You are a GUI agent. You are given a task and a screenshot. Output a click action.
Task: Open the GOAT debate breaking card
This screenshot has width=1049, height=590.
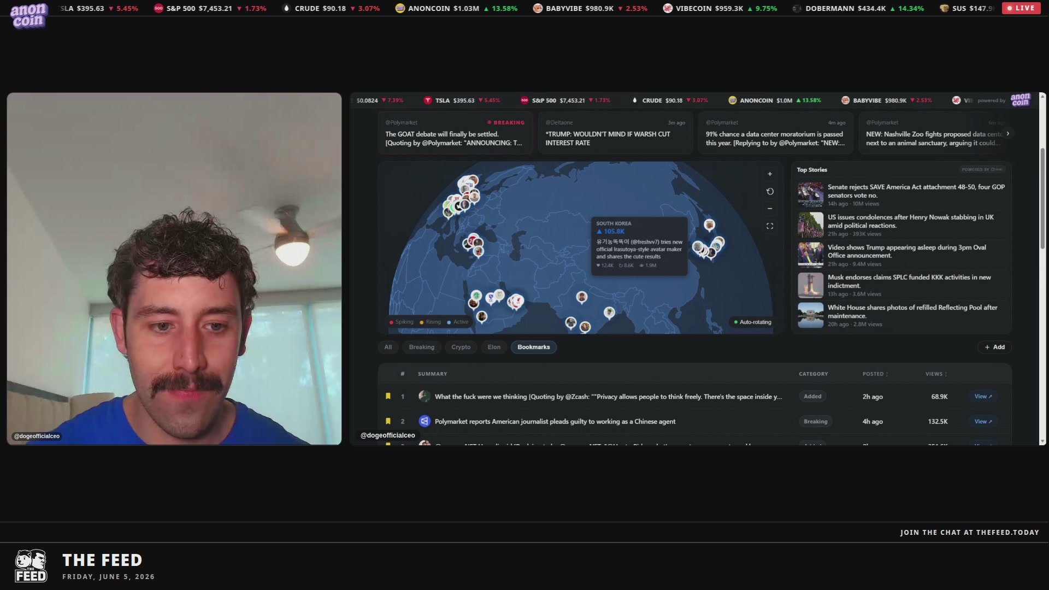[455, 133]
